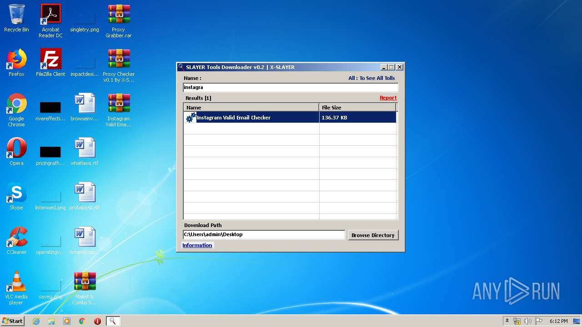The image size is (582, 327).
Task: Select richardyour... Word document icon
Action: click(85, 241)
